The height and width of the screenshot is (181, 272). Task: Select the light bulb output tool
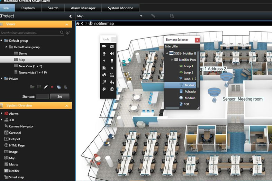(x=112, y=61)
